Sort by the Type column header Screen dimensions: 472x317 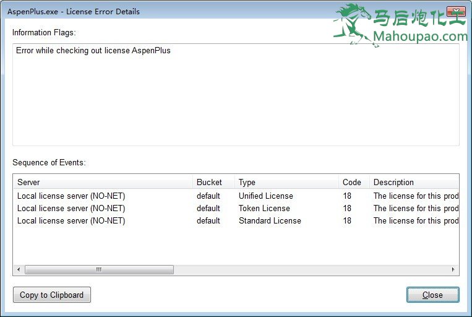[286, 182]
